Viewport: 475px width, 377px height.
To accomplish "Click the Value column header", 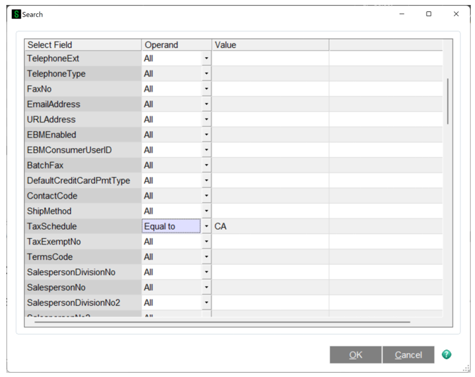I will [x=270, y=45].
